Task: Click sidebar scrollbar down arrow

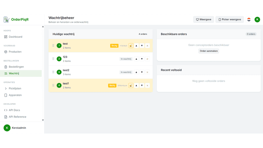Action: click(x=43, y=120)
